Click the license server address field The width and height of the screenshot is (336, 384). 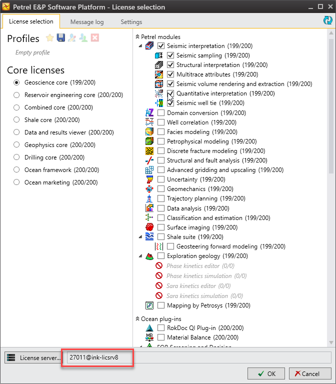point(199,357)
